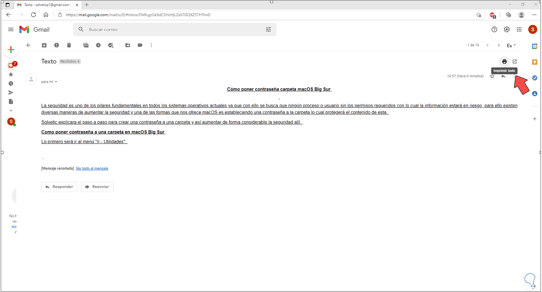
Task: Click the mail.google.com address bar
Action: pyautogui.click(x=269, y=15)
